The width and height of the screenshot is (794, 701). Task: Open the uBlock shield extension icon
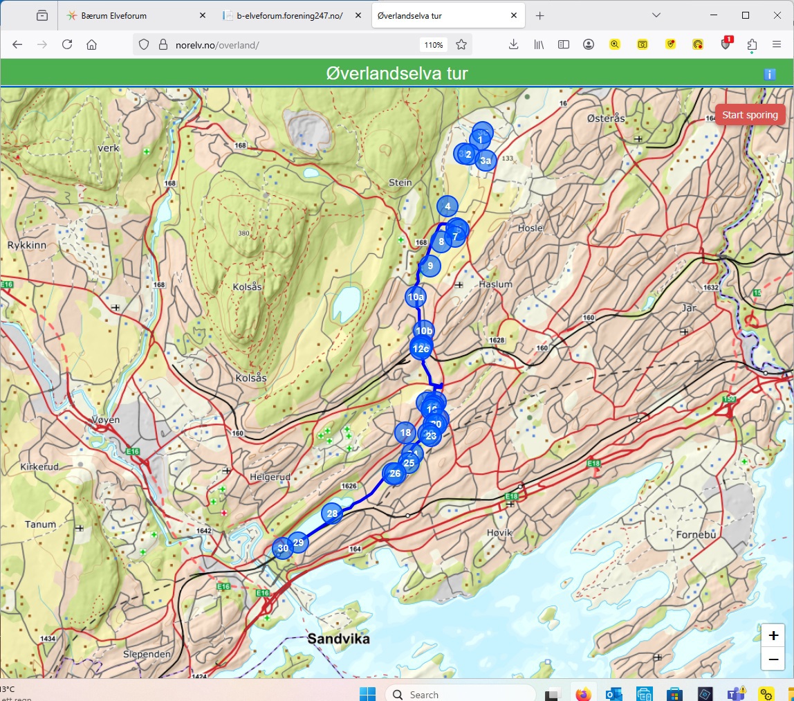click(x=725, y=44)
